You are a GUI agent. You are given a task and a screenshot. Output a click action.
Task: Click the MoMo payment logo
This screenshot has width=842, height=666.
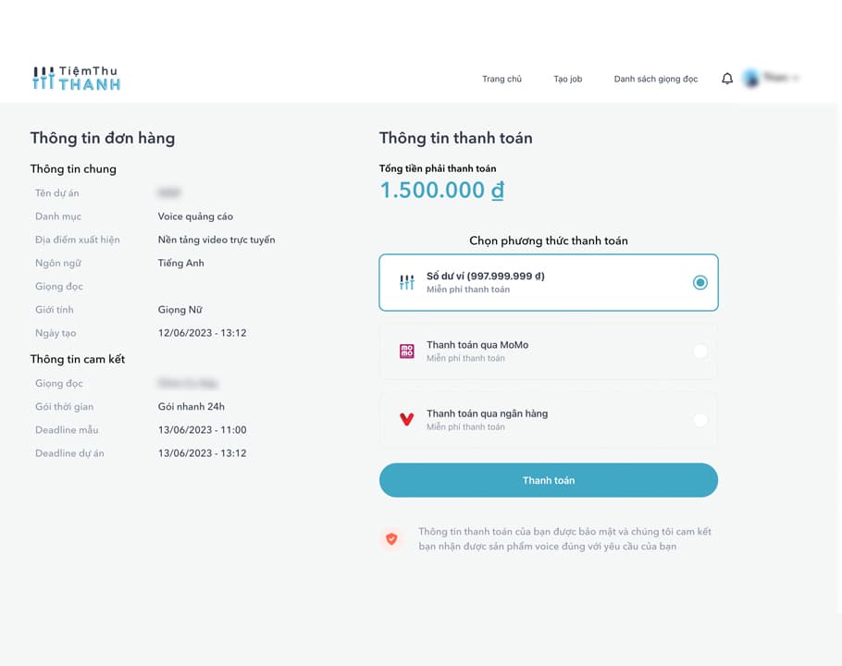pos(407,351)
